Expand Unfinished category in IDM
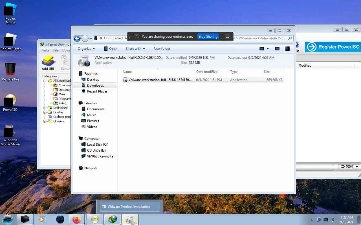 [45, 108]
